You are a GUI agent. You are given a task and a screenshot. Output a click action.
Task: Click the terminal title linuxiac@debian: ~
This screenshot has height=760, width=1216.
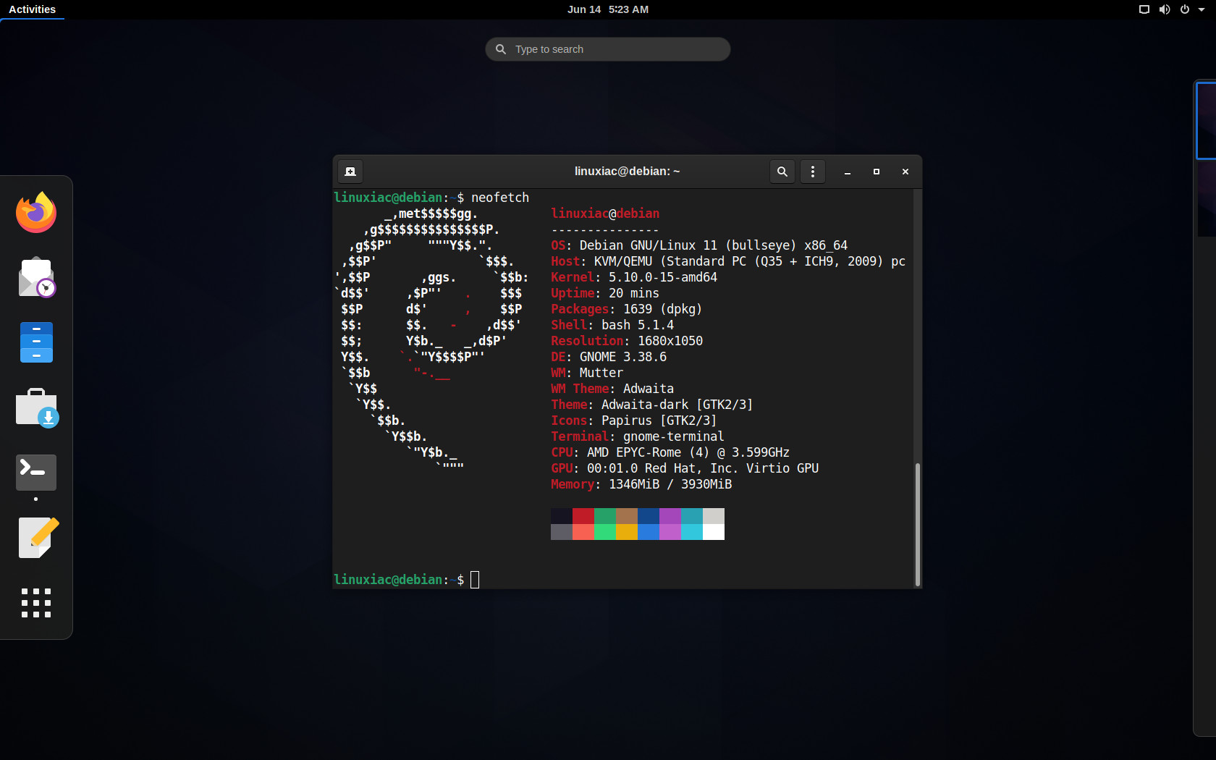(627, 172)
